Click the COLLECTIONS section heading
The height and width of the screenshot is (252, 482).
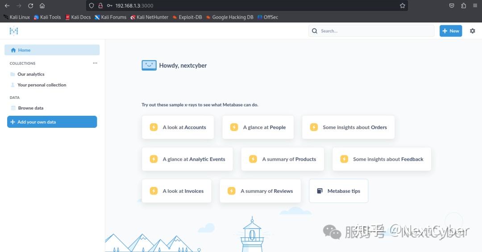click(22, 63)
